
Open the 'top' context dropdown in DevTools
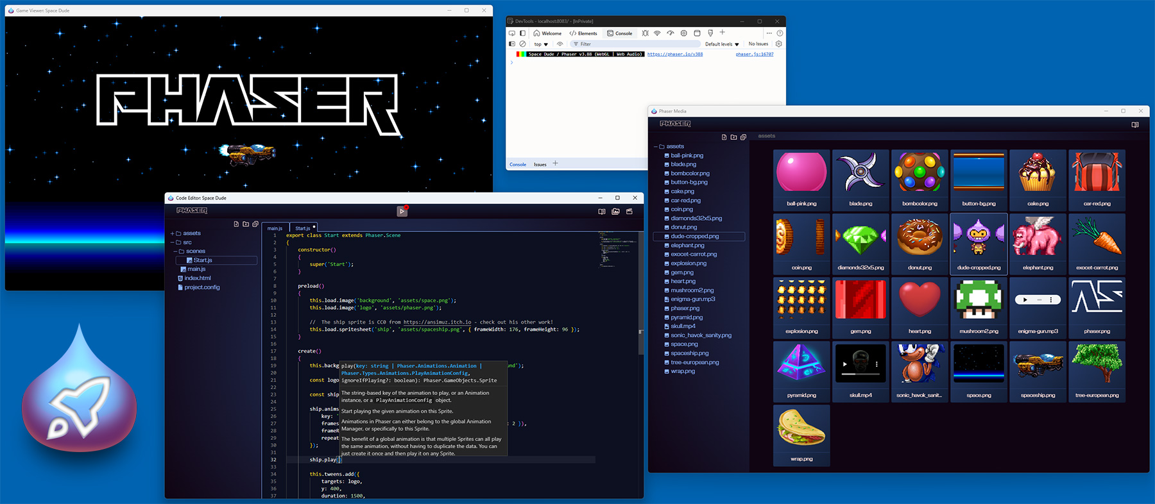[541, 44]
